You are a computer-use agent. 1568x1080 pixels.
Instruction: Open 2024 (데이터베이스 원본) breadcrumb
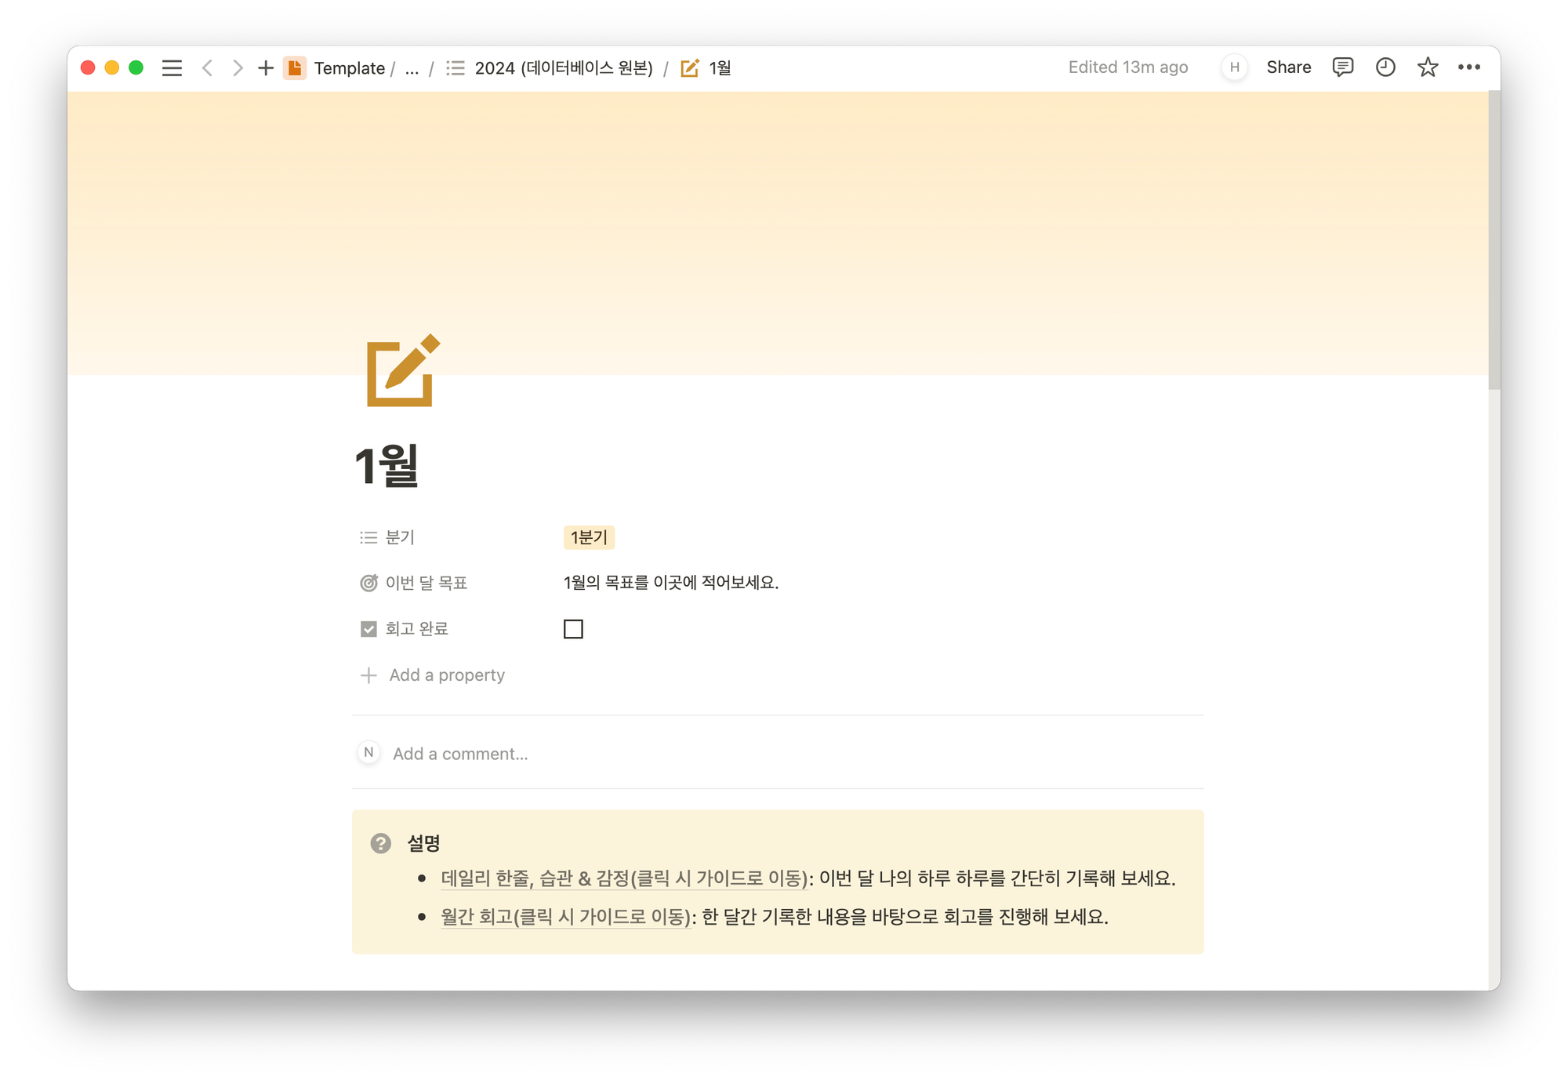click(563, 68)
